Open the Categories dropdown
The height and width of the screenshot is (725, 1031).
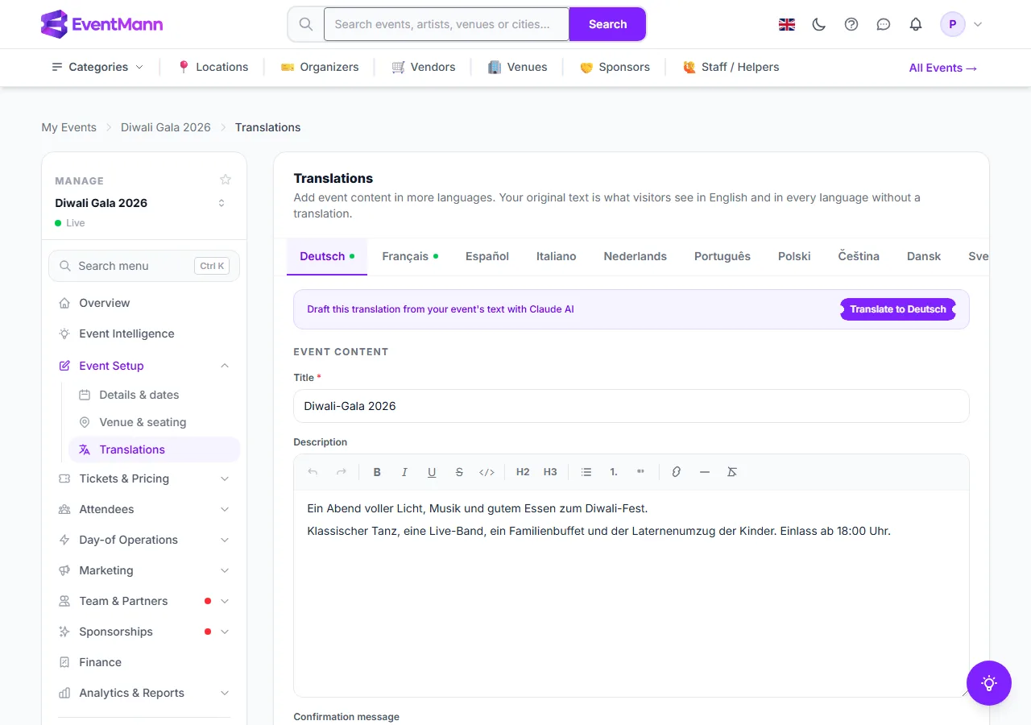click(x=97, y=68)
